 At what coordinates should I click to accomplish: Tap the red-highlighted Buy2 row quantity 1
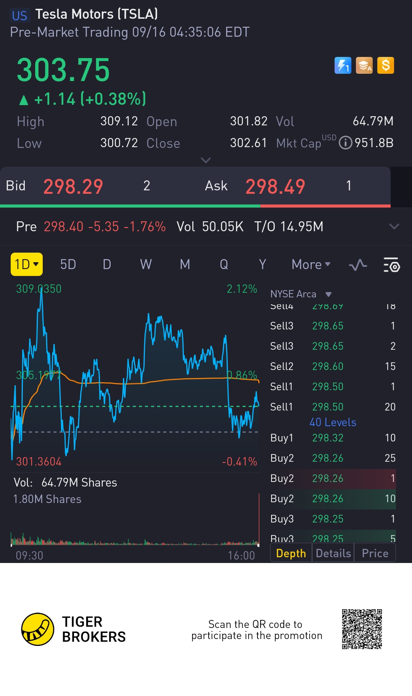coord(333,479)
